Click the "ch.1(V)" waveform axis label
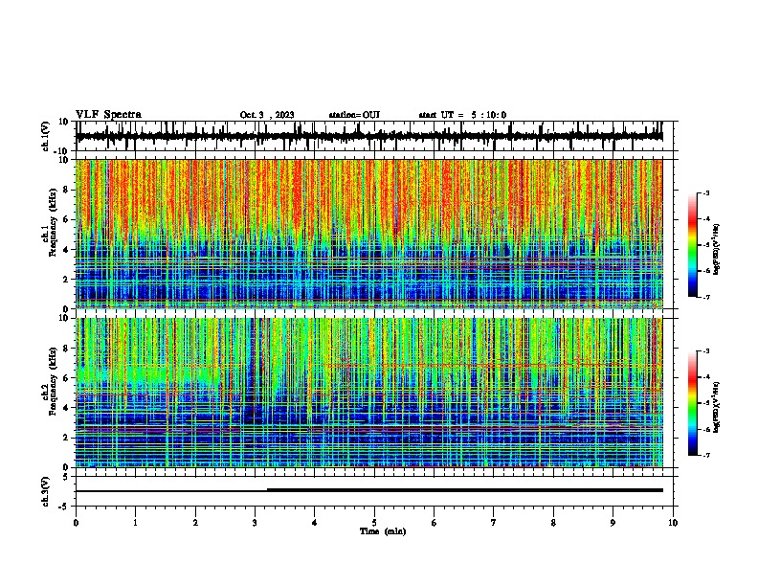 pos(46,136)
